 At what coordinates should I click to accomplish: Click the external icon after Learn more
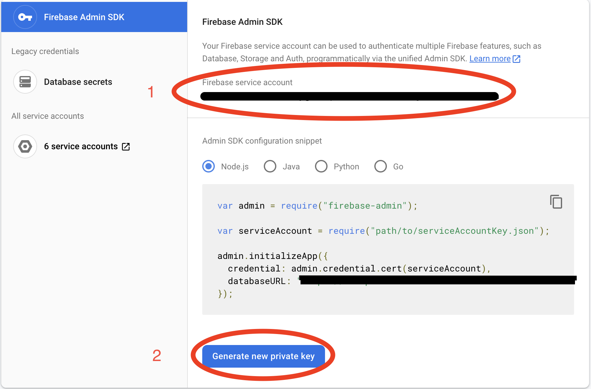pos(516,59)
